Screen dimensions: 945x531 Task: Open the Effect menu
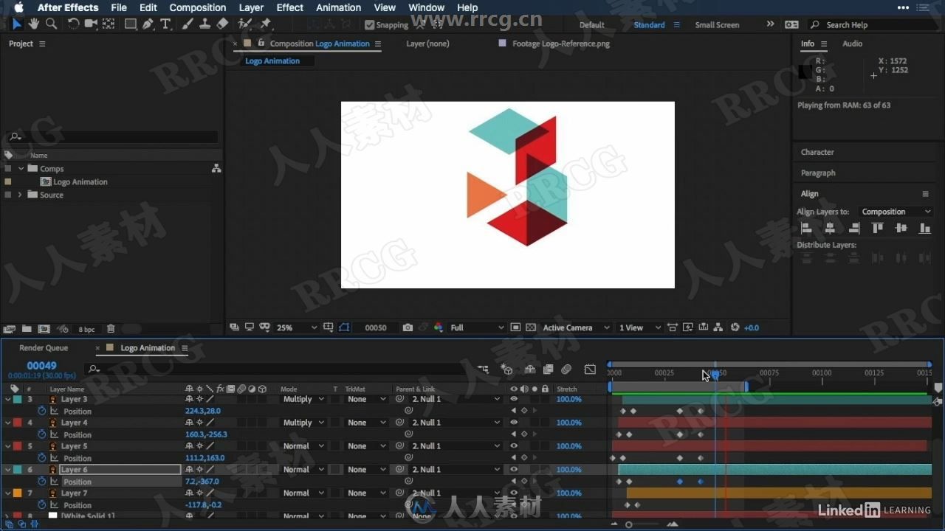pyautogui.click(x=289, y=7)
